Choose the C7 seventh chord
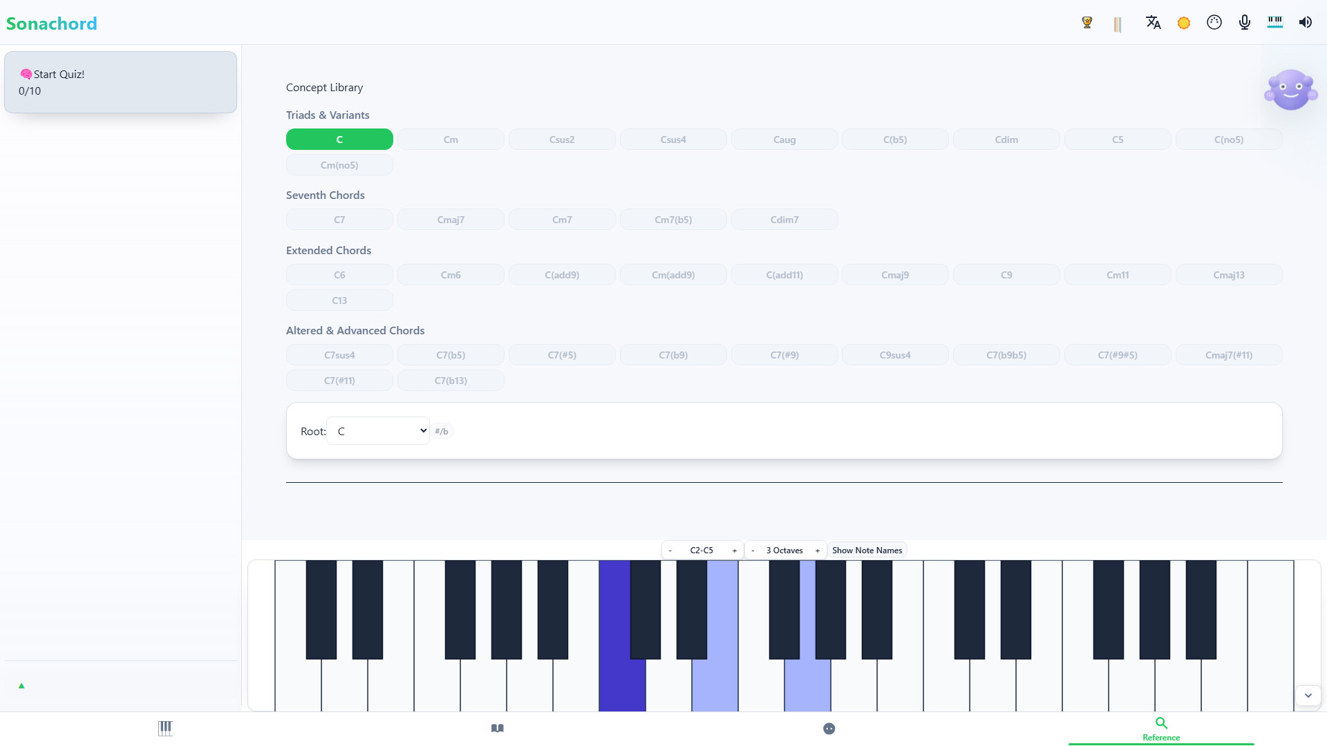Viewport: 1327px width, 746px height. pos(339,220)
